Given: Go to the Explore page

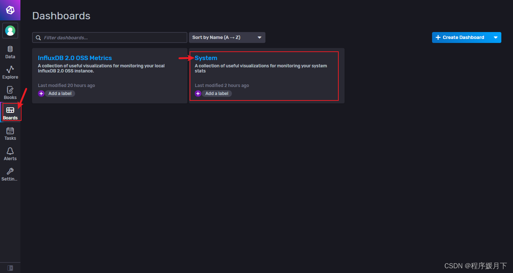Looking at the screenshot, I should pos(10,72).
